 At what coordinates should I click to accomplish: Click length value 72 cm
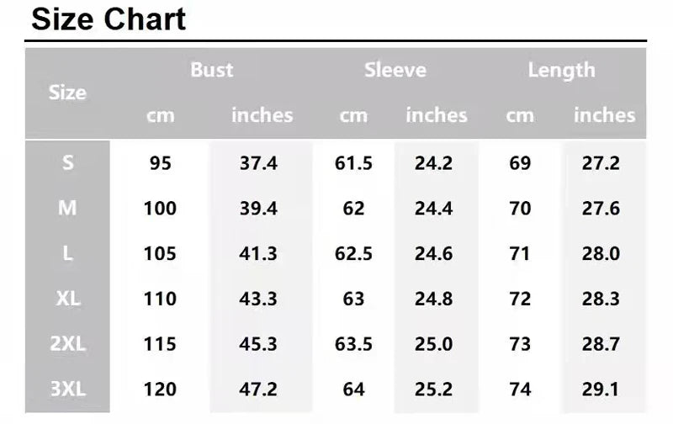tap(520, 299)
